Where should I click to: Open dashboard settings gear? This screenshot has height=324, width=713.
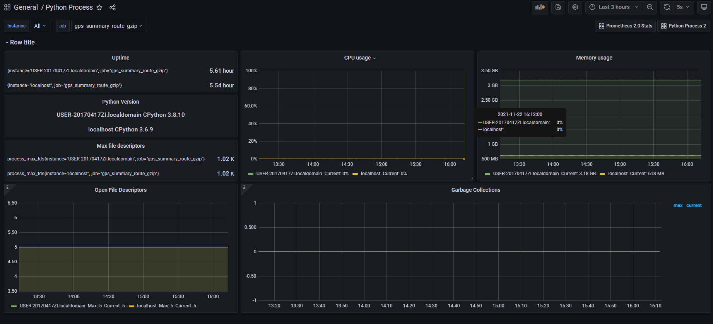pos(575,7)
